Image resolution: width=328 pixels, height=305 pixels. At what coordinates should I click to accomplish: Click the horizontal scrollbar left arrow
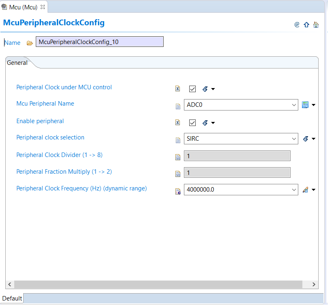point(10,285)
